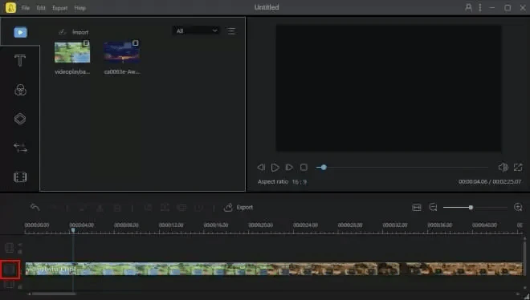Open the Transitions panel
This screenshot has width=530, height=300.
20,148
